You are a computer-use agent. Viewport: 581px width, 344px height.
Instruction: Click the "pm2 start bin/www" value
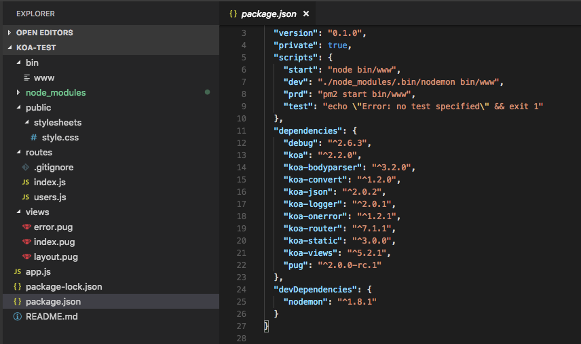click(x=364, y=94)
